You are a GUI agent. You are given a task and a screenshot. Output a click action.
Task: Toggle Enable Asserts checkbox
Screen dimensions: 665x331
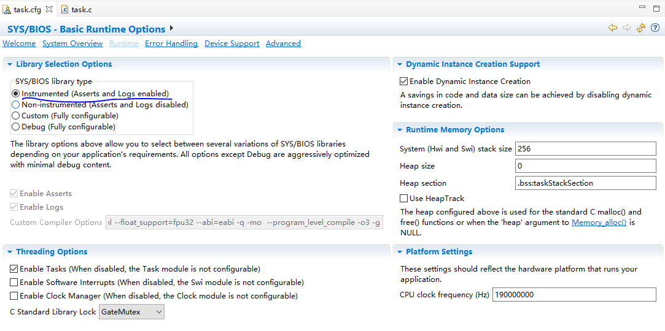14,194
